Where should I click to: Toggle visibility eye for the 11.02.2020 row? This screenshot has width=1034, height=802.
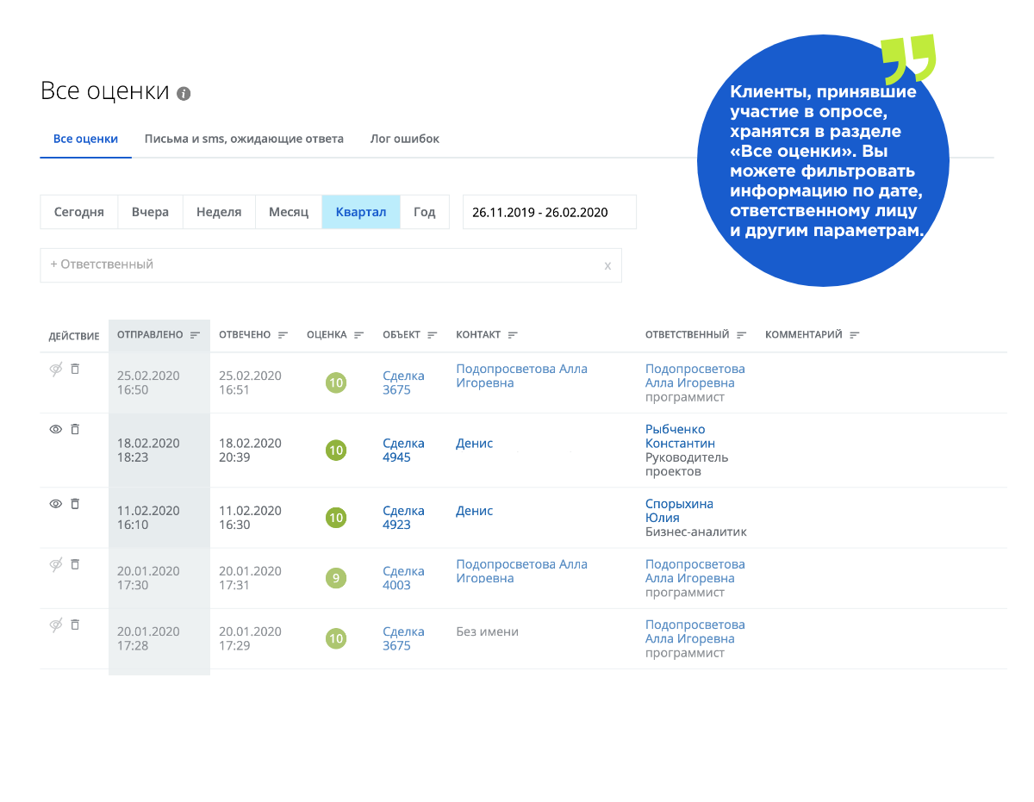(56, 504)
